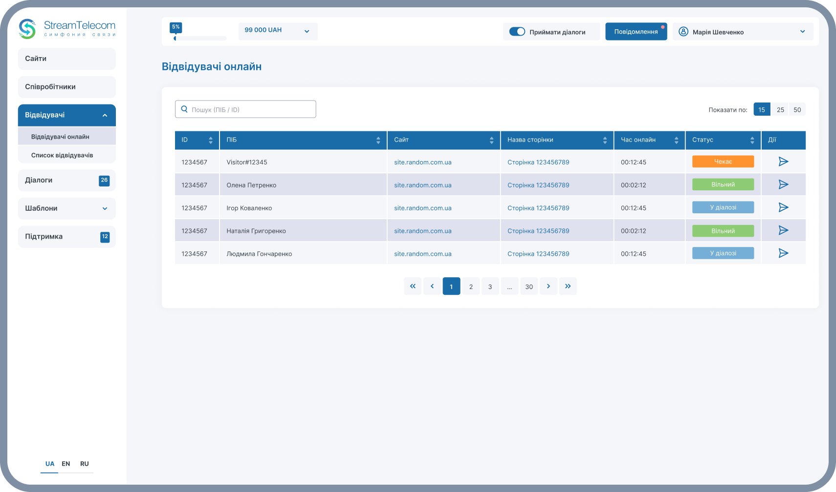This screenshot has width=836, height=492.
Task: Expand the Шаблони sidebar section
Action: pyautogui.click(x=67, y=208)
